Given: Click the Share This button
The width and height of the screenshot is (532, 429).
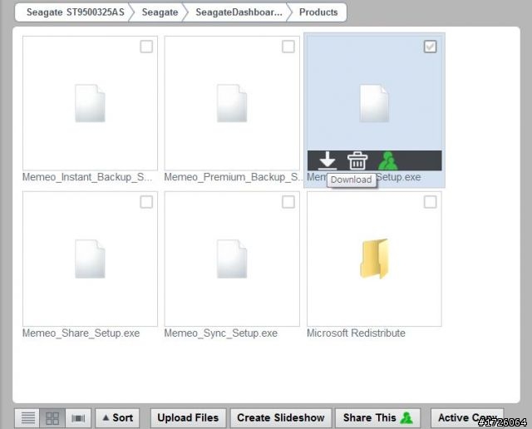Looking at the screenshot, I should [x=377, y=418].
